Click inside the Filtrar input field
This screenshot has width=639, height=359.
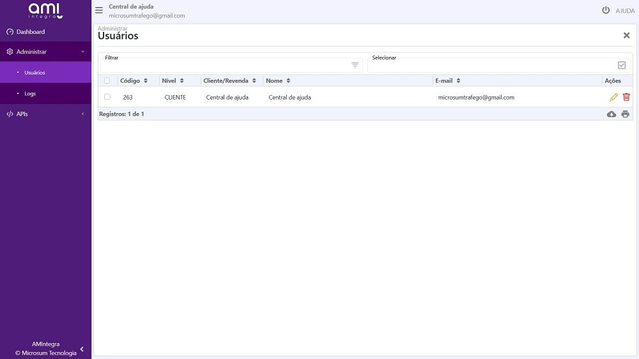point(224,65)
